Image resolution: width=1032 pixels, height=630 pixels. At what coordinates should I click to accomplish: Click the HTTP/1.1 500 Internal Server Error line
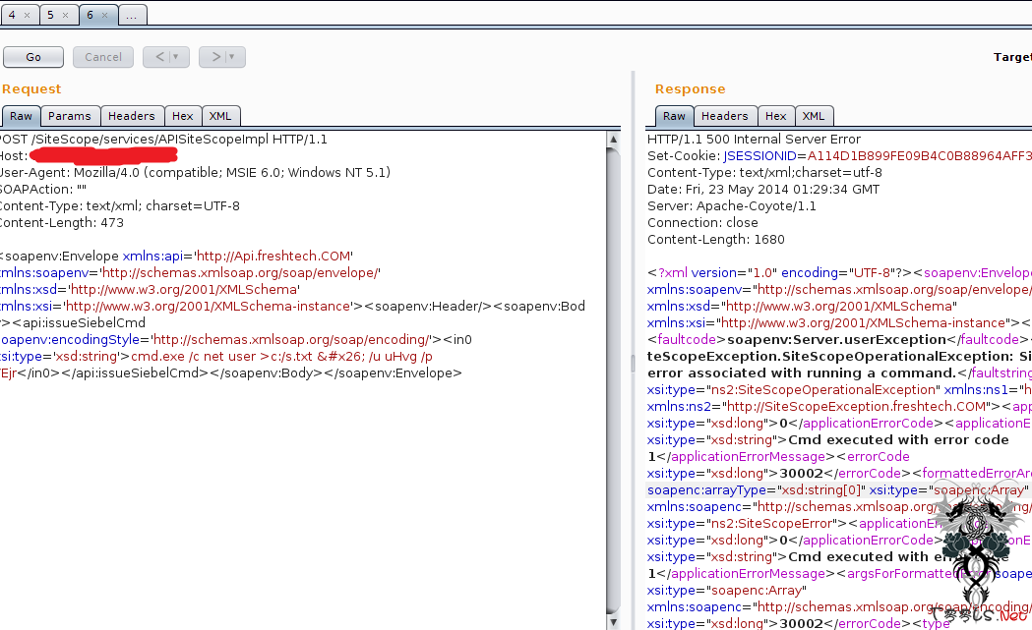[755, 140]
